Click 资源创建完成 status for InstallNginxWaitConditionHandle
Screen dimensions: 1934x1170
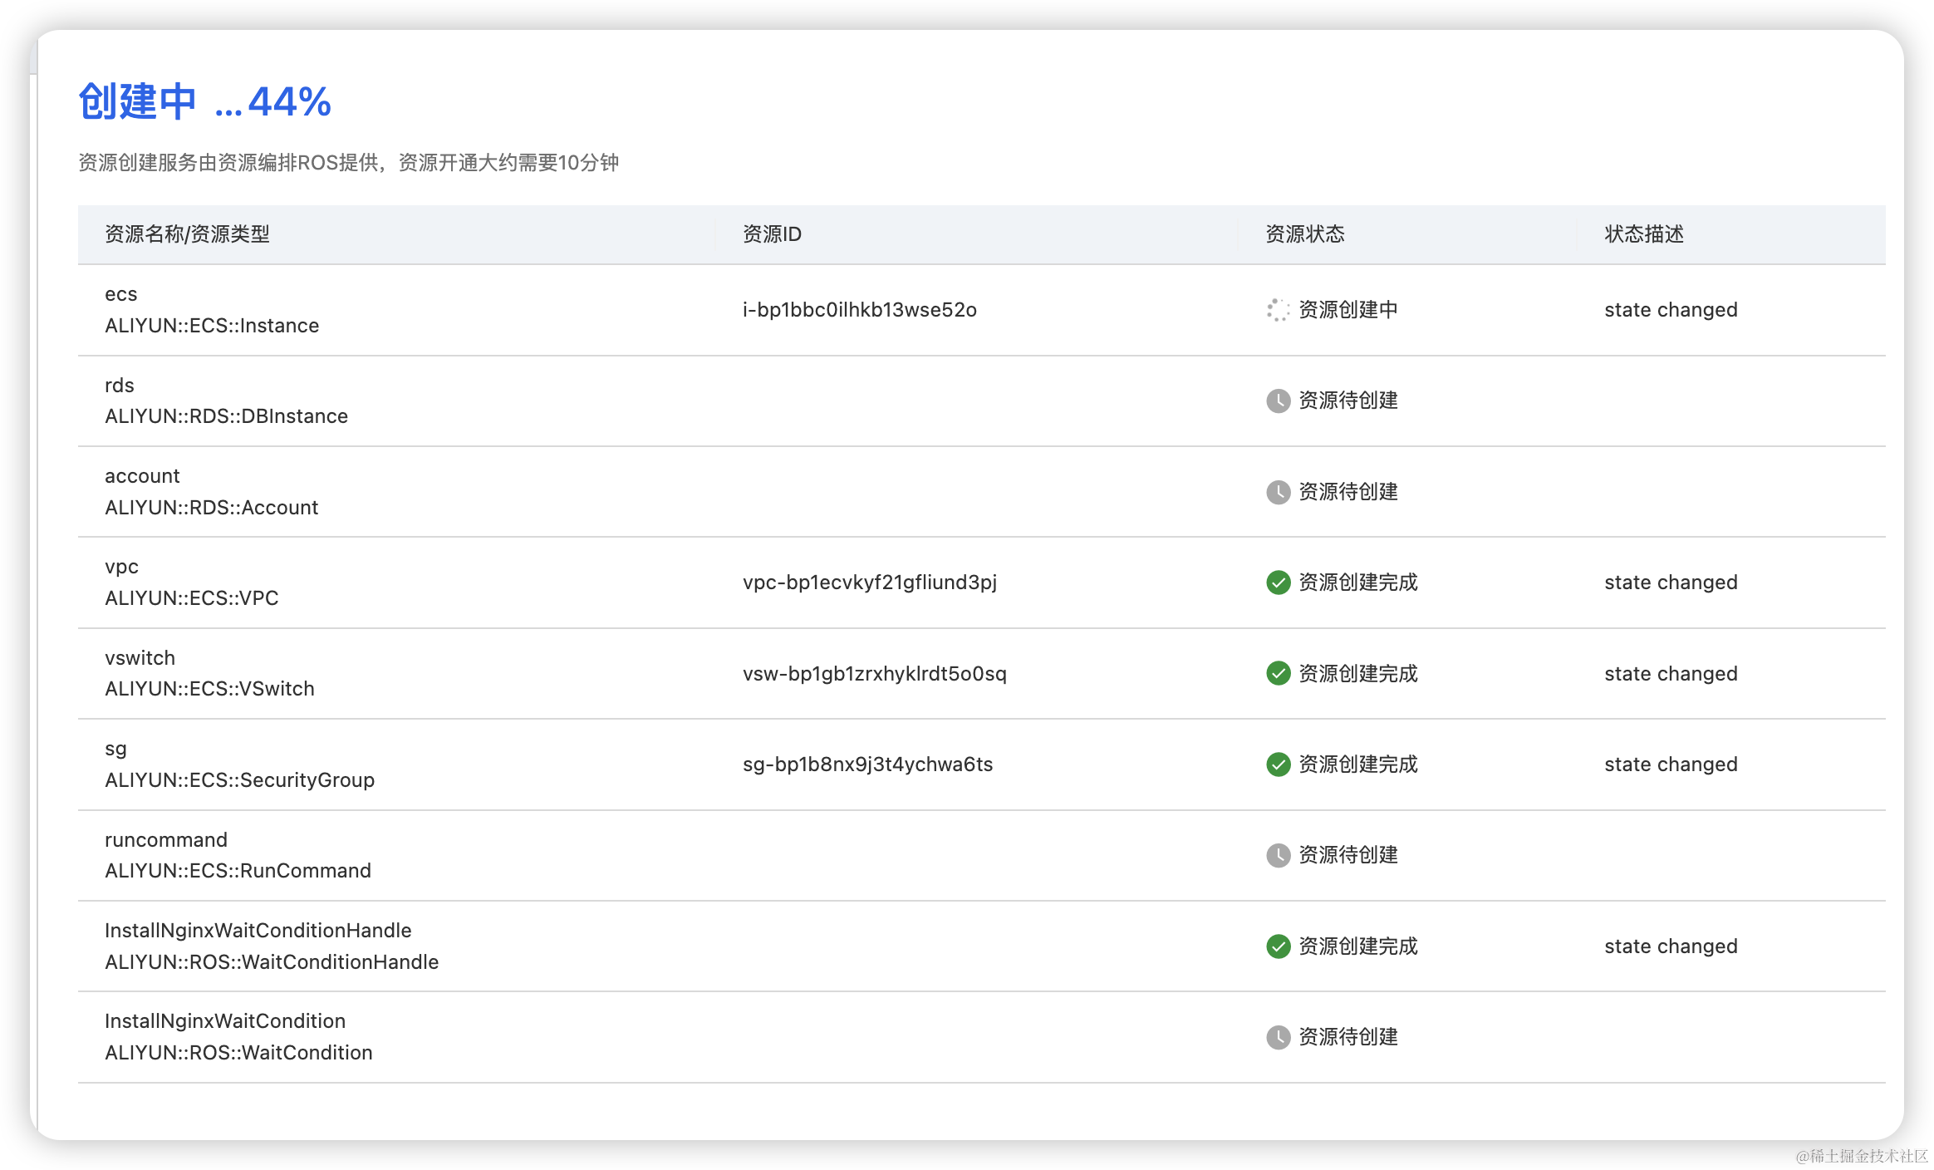[1358, 946]
